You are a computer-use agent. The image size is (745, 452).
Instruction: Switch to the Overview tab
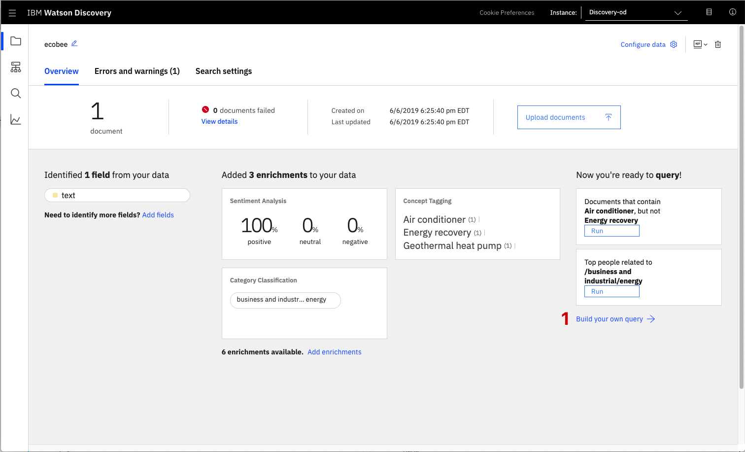coord(62,71)
